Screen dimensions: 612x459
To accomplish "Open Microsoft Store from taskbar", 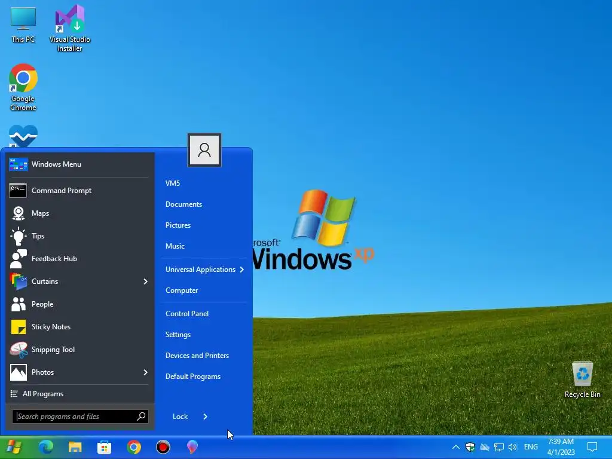I will [104, 447].
